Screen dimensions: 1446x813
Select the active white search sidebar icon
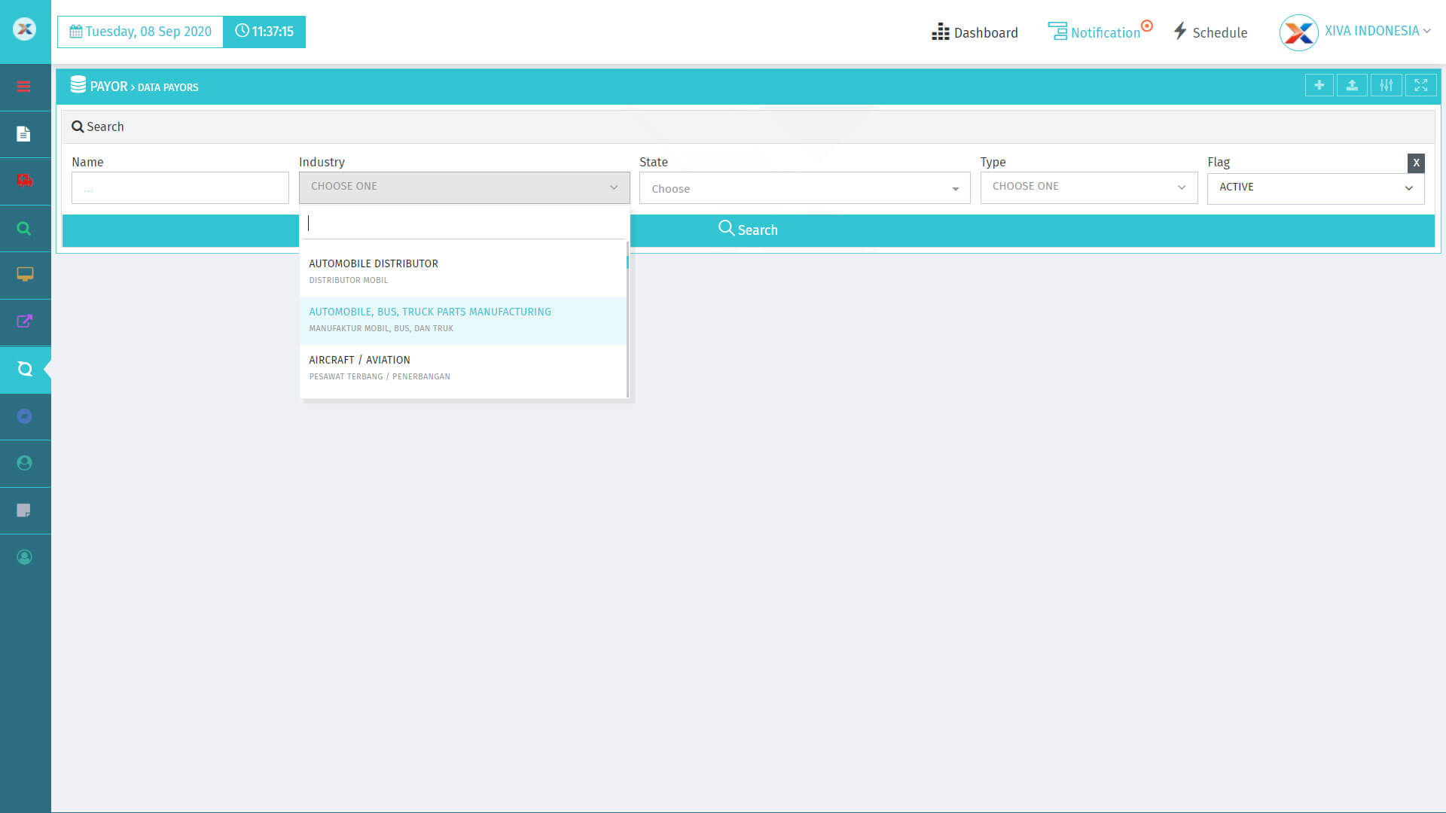pyautogui.click(x=25, y=369)
